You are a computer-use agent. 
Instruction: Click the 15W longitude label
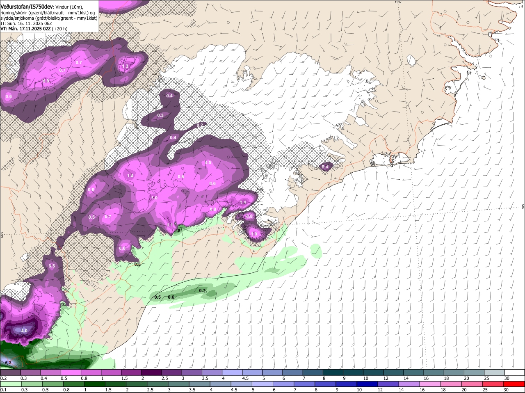point(397,2)
